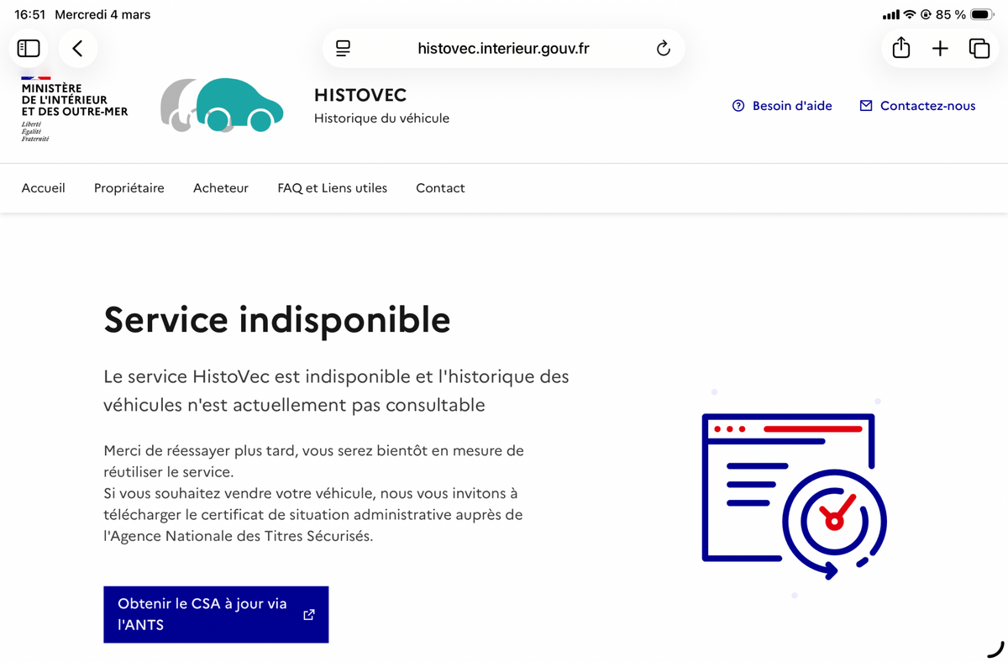The image size is (1008, 662).
Task: Open the Contactez-nous link
Action: pyautogui.click(x=917, y=106)
